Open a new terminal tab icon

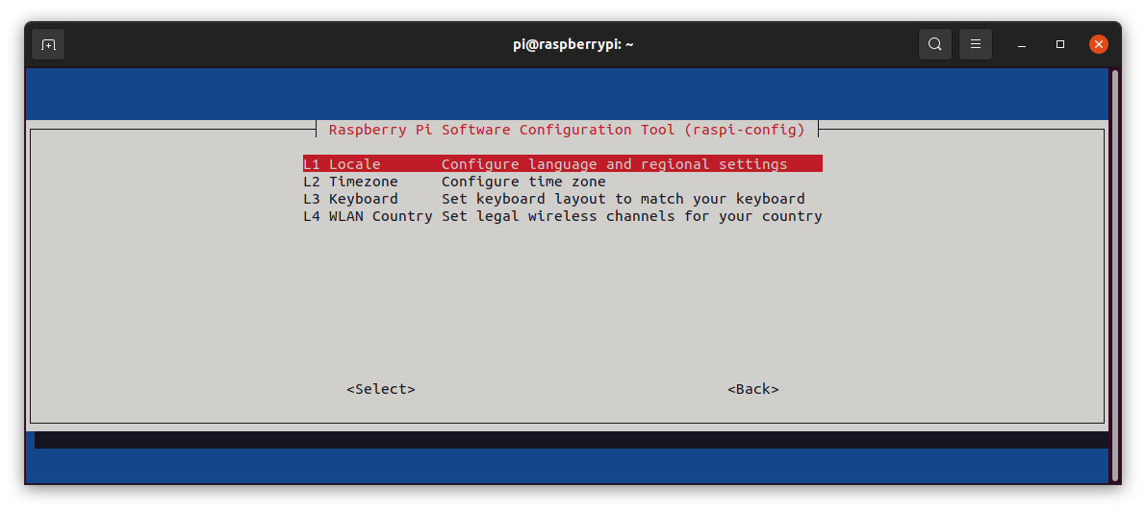click(48, 44)
